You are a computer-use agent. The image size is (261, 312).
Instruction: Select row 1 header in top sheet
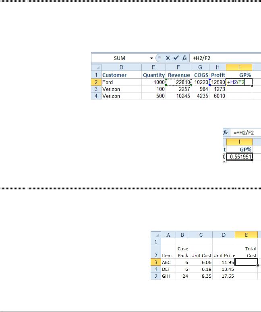tap(96, 75)
